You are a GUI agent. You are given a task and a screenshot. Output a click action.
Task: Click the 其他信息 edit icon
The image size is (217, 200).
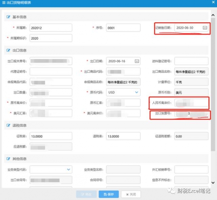point(8,158)
